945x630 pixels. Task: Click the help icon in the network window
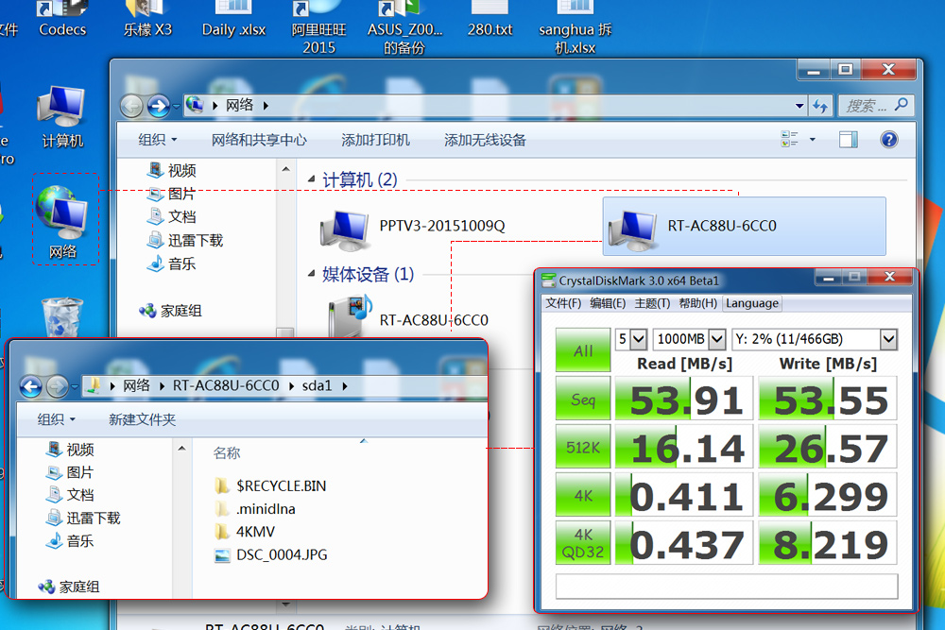(x=888, y=140)
